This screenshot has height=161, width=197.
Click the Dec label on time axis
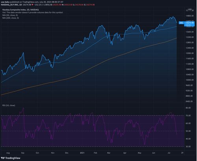click(x=67, y=153)
